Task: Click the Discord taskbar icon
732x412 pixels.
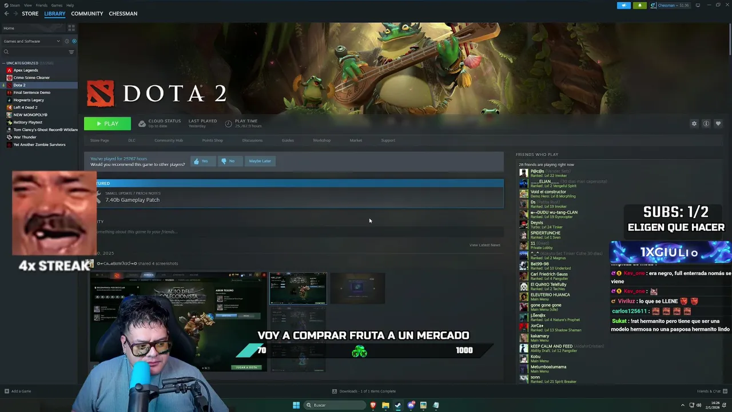Action: point(411,405)
